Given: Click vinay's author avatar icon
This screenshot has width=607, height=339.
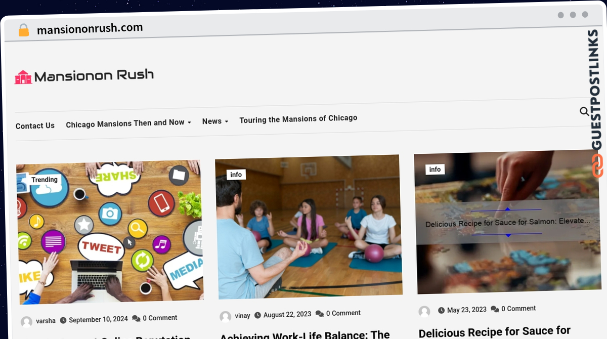Looking at the screenshot, I should pyautogui.click(x=225, y=317).
